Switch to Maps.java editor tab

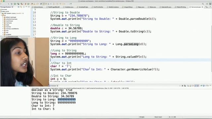pyautogui.click(x=141, y=7)
